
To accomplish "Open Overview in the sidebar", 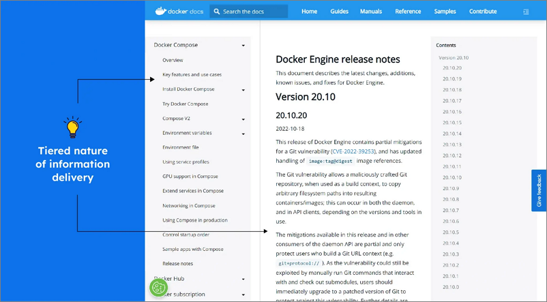I will (x=173, y=60).
